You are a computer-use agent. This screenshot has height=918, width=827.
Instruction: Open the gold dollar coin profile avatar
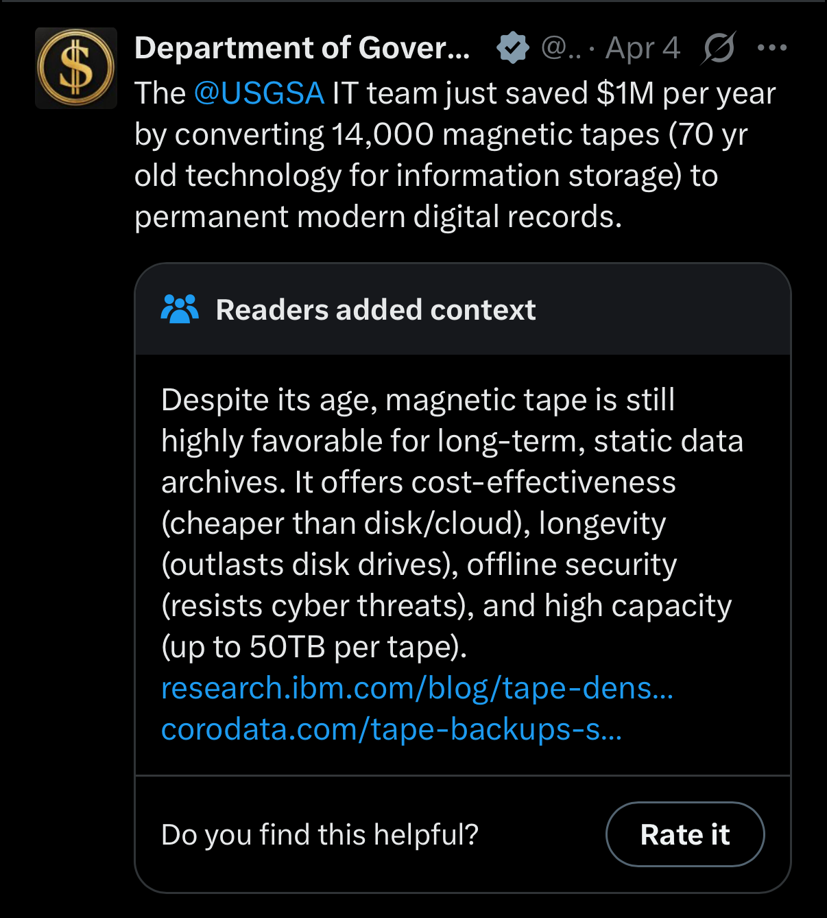point(76,68)
